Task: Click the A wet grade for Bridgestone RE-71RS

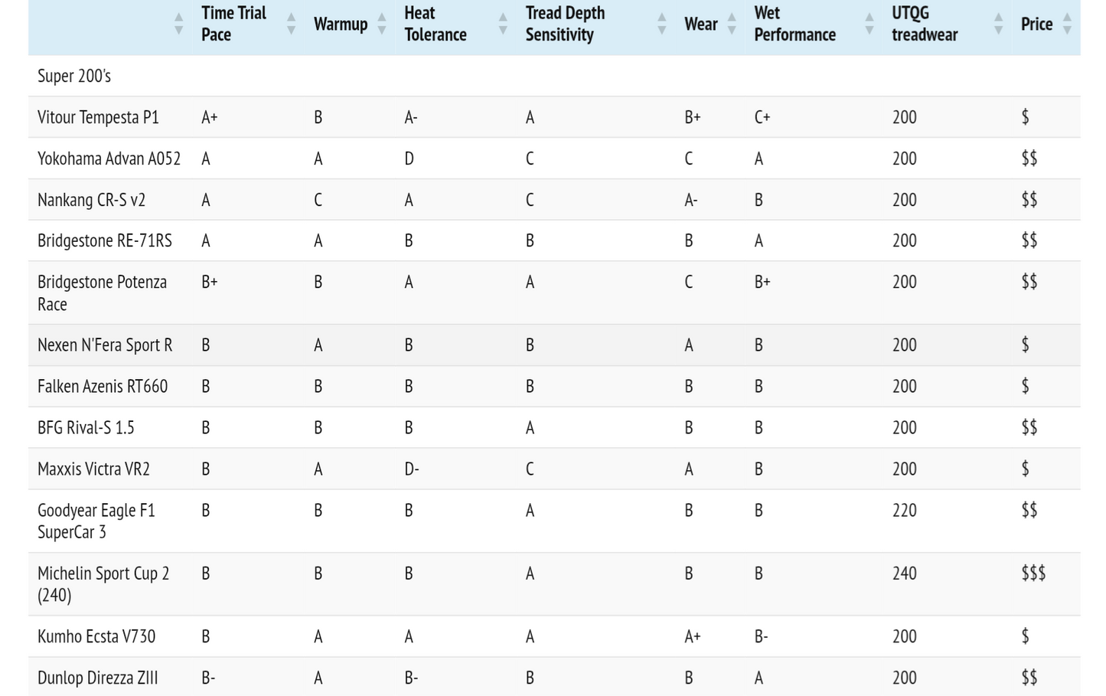Action: (759, 240)
